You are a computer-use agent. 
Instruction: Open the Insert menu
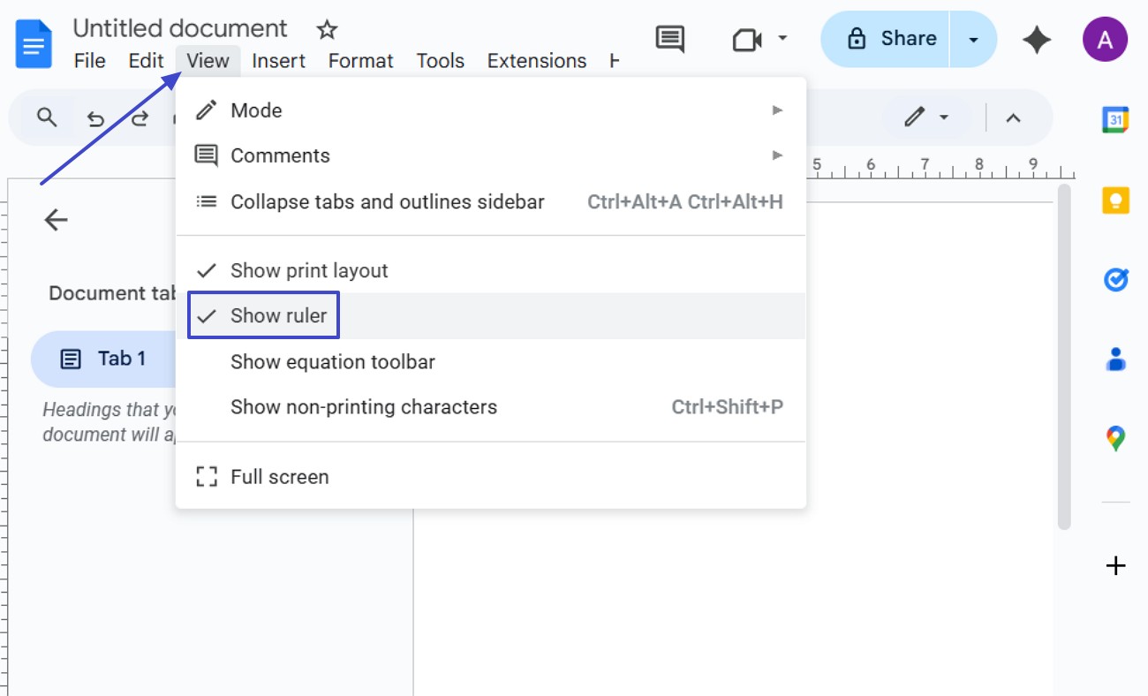(x=278, y=60)
